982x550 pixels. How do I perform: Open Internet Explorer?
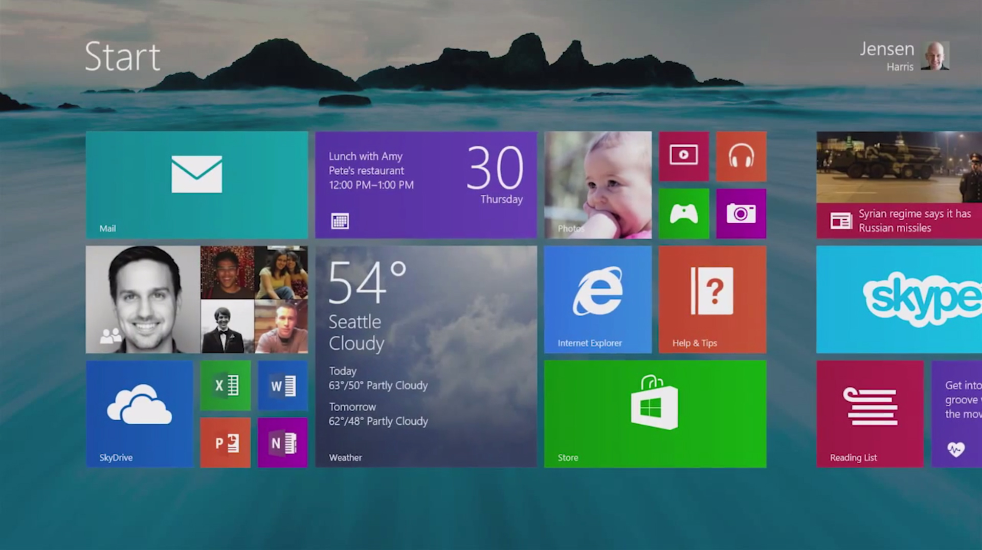pyautogui.click(x=598, y=299)
